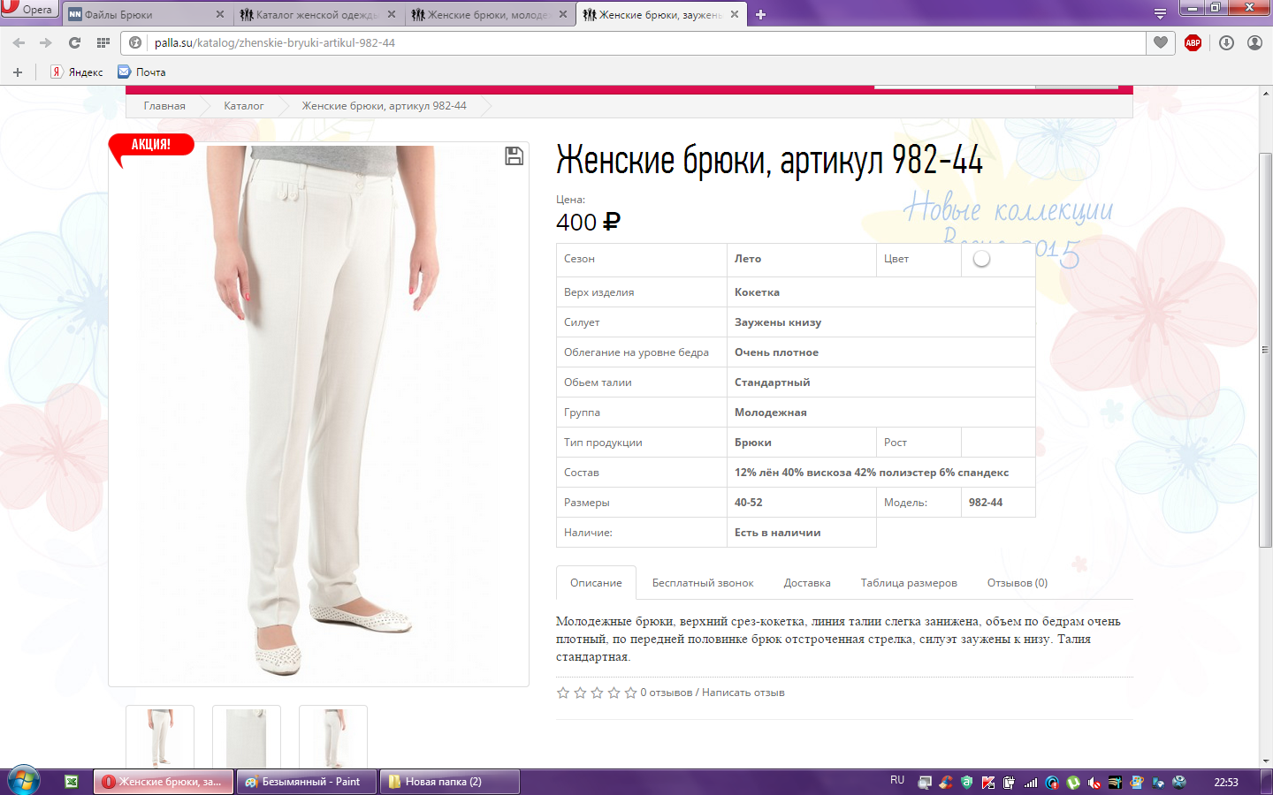Close the active 'Женские брюки, зауженн...' tab

click(x=735, y=14)
